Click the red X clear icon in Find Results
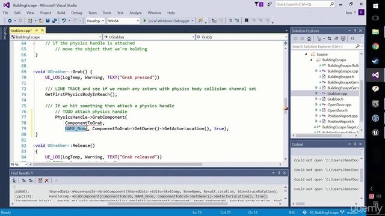The height and width of the screenshot is (216, 385). 47,181
